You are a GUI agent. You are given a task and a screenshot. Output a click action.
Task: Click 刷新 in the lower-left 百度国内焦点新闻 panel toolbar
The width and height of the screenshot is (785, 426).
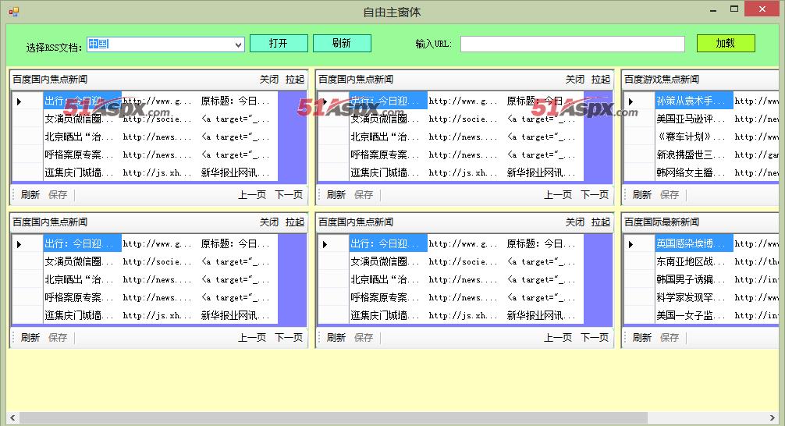coord(30,337)
